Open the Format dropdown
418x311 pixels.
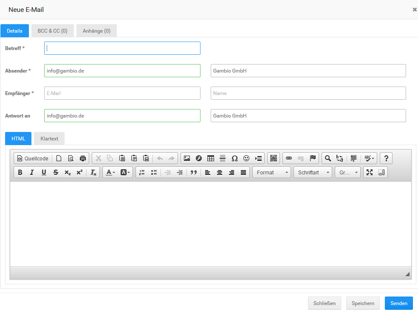272,172
